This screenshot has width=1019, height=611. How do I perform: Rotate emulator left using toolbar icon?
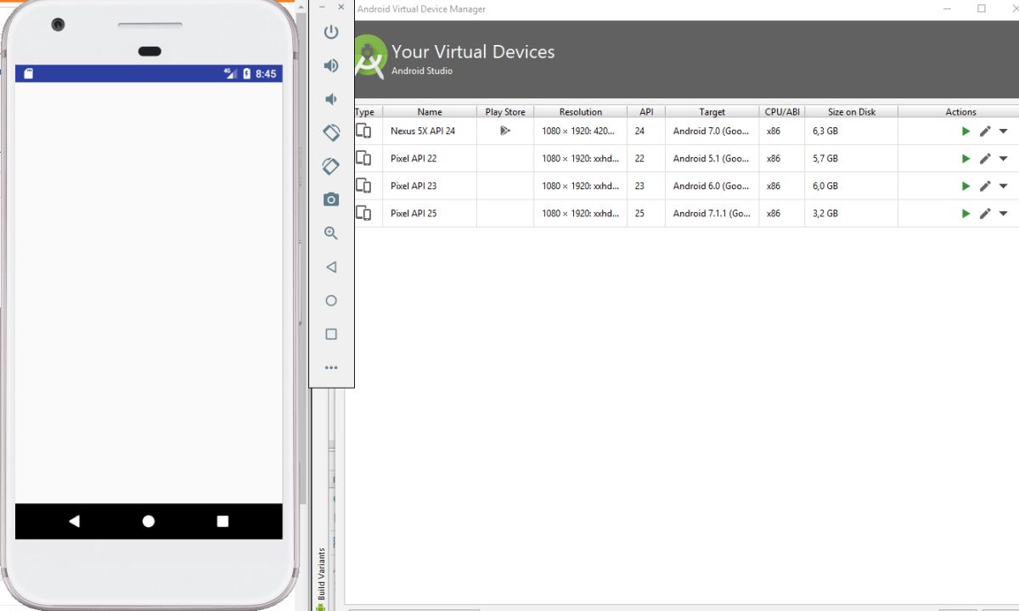[331, 132]
